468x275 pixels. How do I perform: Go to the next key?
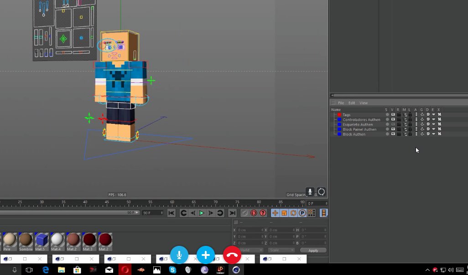point(220,213)
